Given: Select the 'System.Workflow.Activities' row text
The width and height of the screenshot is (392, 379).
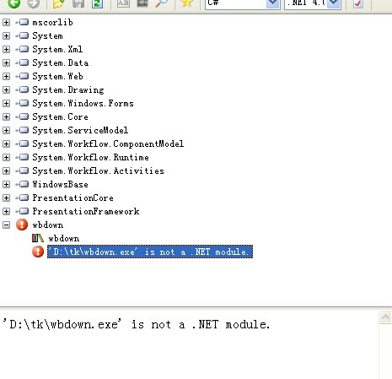Looking at the screenshot, I should [98, 171].
